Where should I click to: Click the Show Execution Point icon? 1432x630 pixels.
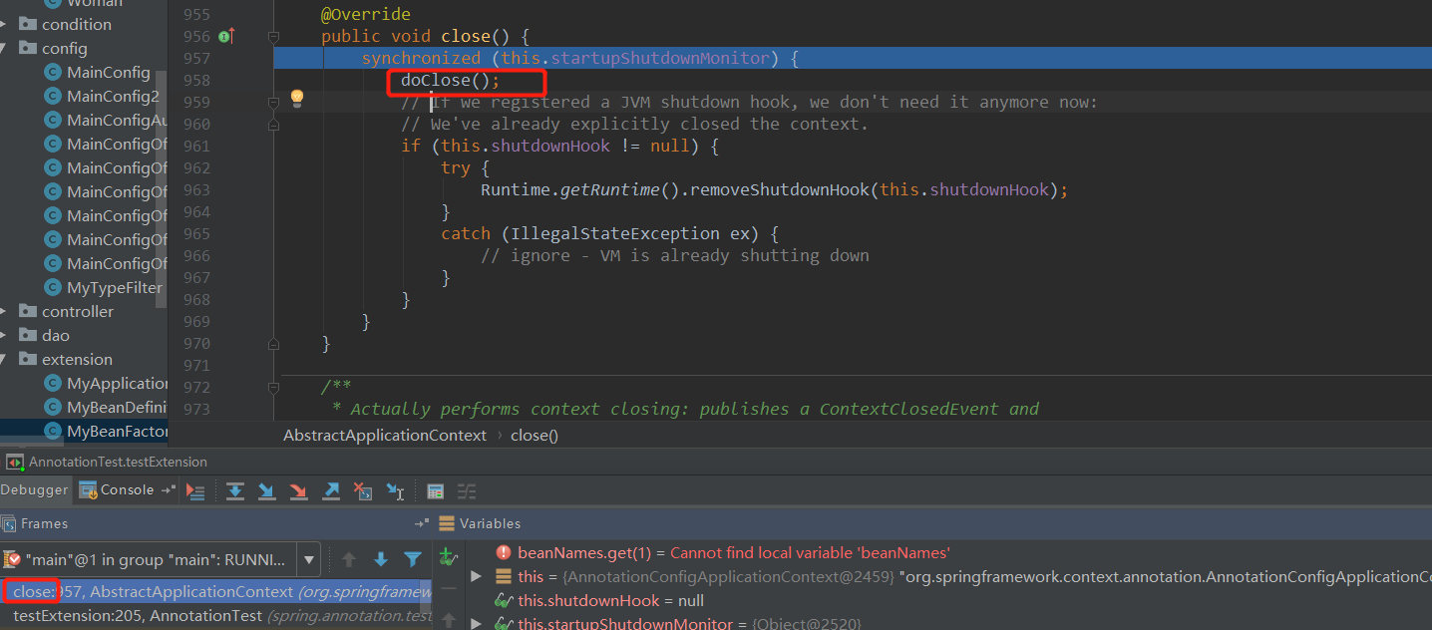(195, 490)
